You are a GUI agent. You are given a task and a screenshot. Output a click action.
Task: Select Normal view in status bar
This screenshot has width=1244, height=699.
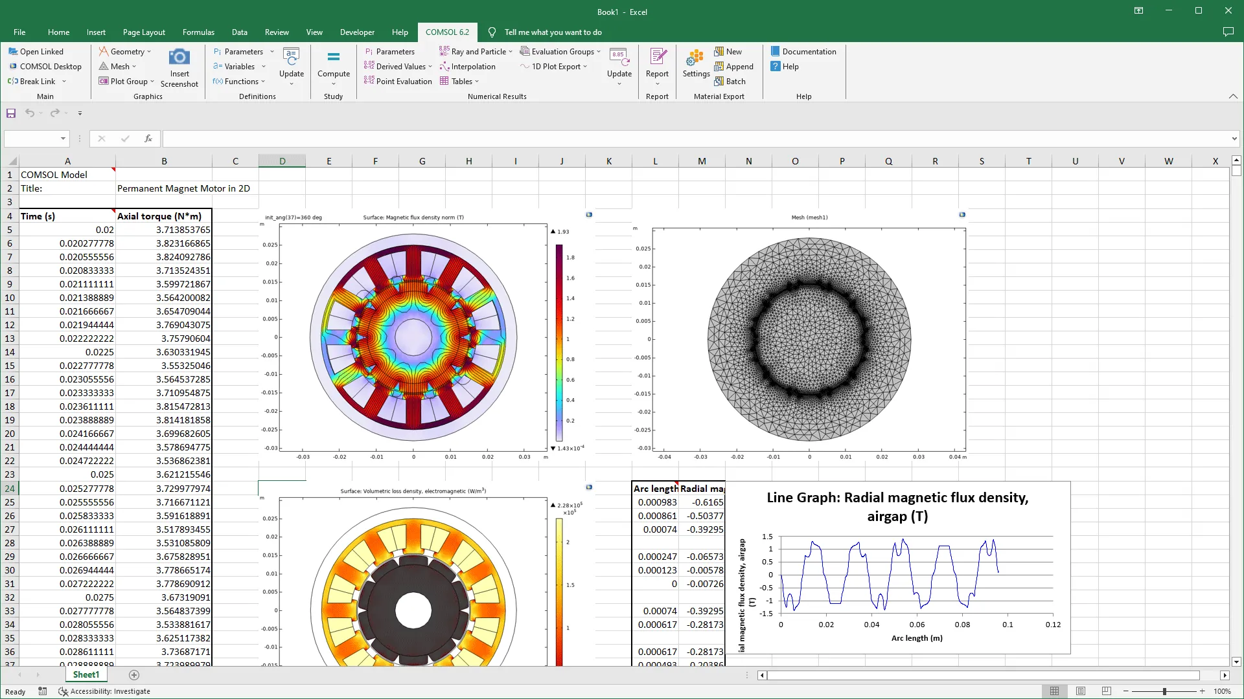tap(1054, 691)
